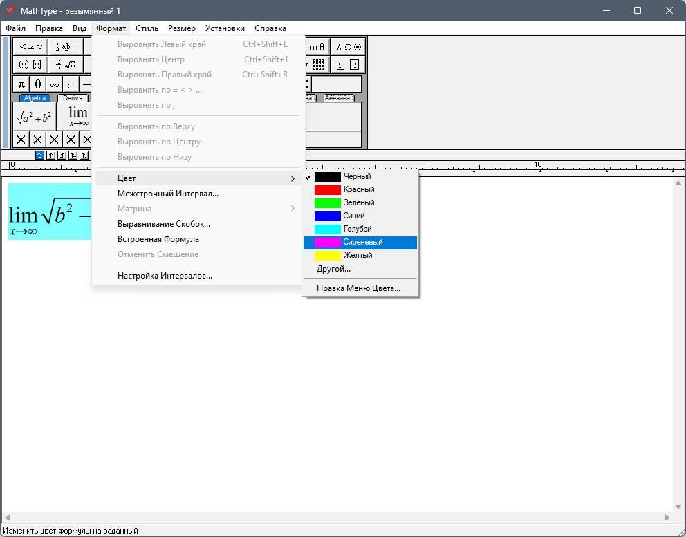Viewport: 686px width, 537px height.
Task: Select the relational tab stop icon
Action: tap(73, 155)
